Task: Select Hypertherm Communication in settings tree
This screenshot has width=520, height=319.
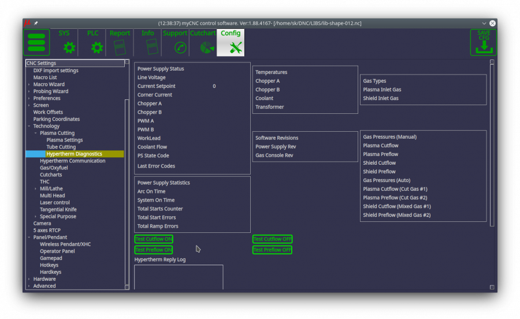Action: (72, 161)
